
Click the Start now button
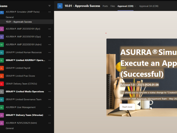[127, 107]
